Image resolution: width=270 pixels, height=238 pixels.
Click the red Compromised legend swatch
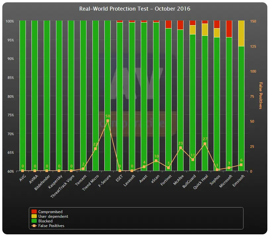point(34,211)
